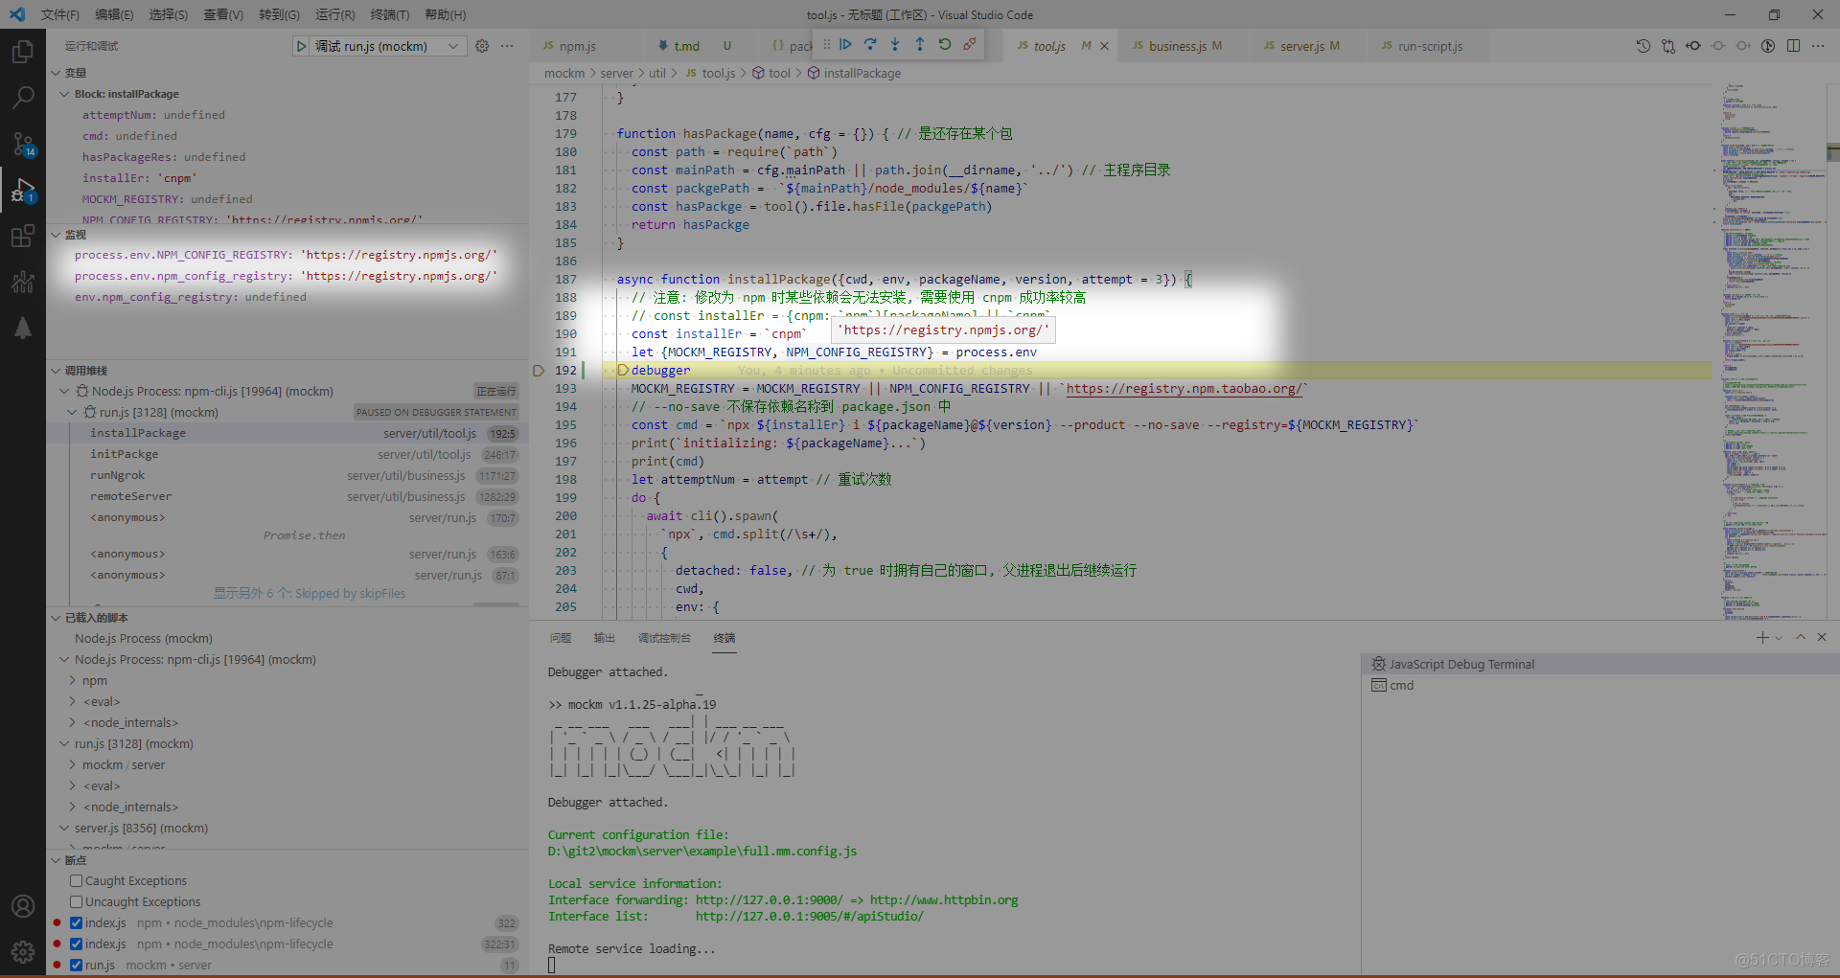Restart the debug session
The image size is (1840, 978).
(x=945, y=44)
